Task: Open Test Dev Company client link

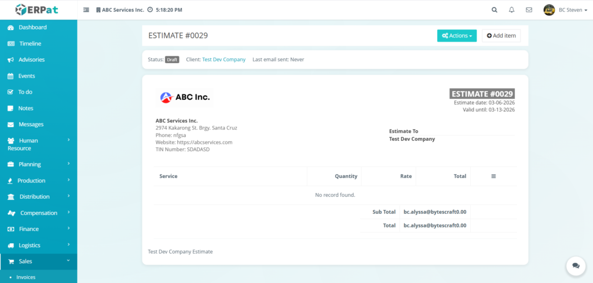Action: click(x=224, y=59)
